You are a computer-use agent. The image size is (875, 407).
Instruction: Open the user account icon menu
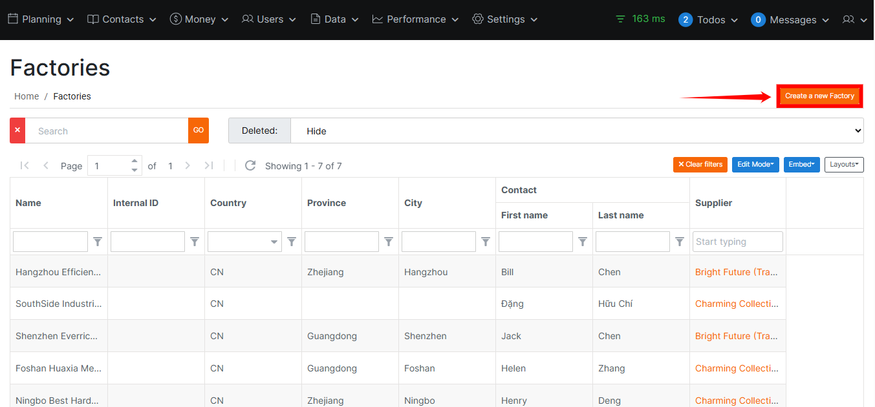click(854, 20)
